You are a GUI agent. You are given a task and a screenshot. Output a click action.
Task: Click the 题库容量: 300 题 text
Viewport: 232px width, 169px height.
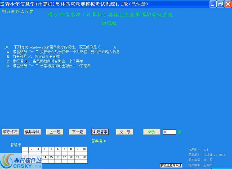pos(200,160)
